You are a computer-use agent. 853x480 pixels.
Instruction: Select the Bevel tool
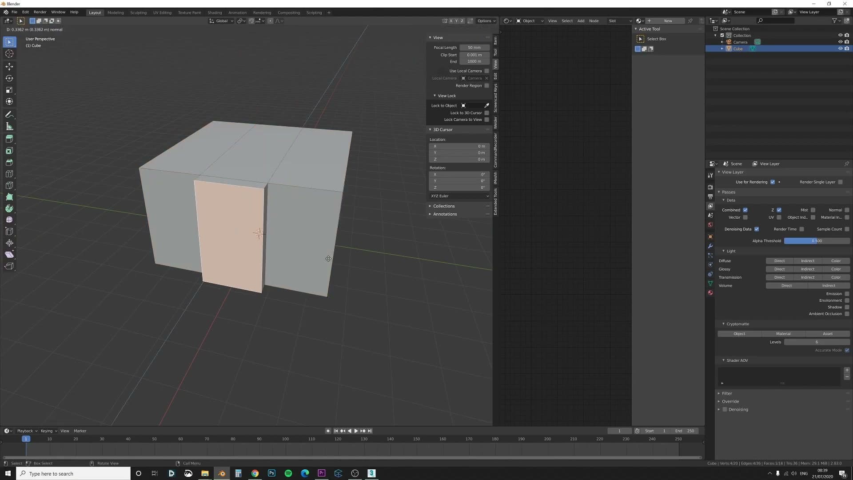point(9,162)
